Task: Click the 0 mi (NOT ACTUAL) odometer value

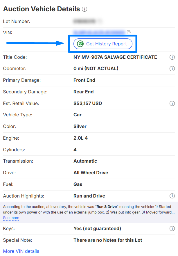Action: coord(96,69)
